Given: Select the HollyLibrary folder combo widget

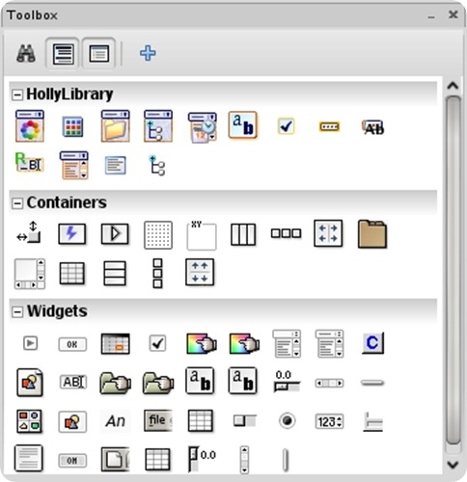Looking at the screenshot, I should point(116,126).
